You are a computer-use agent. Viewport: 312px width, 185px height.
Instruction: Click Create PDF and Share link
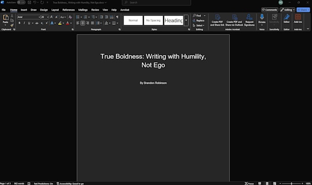217,20
